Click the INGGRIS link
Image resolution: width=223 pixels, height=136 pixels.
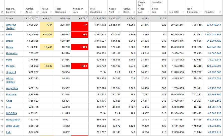[11, 113]
